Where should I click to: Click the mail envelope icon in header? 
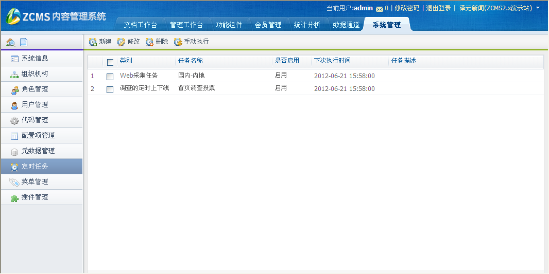(380, 9)
